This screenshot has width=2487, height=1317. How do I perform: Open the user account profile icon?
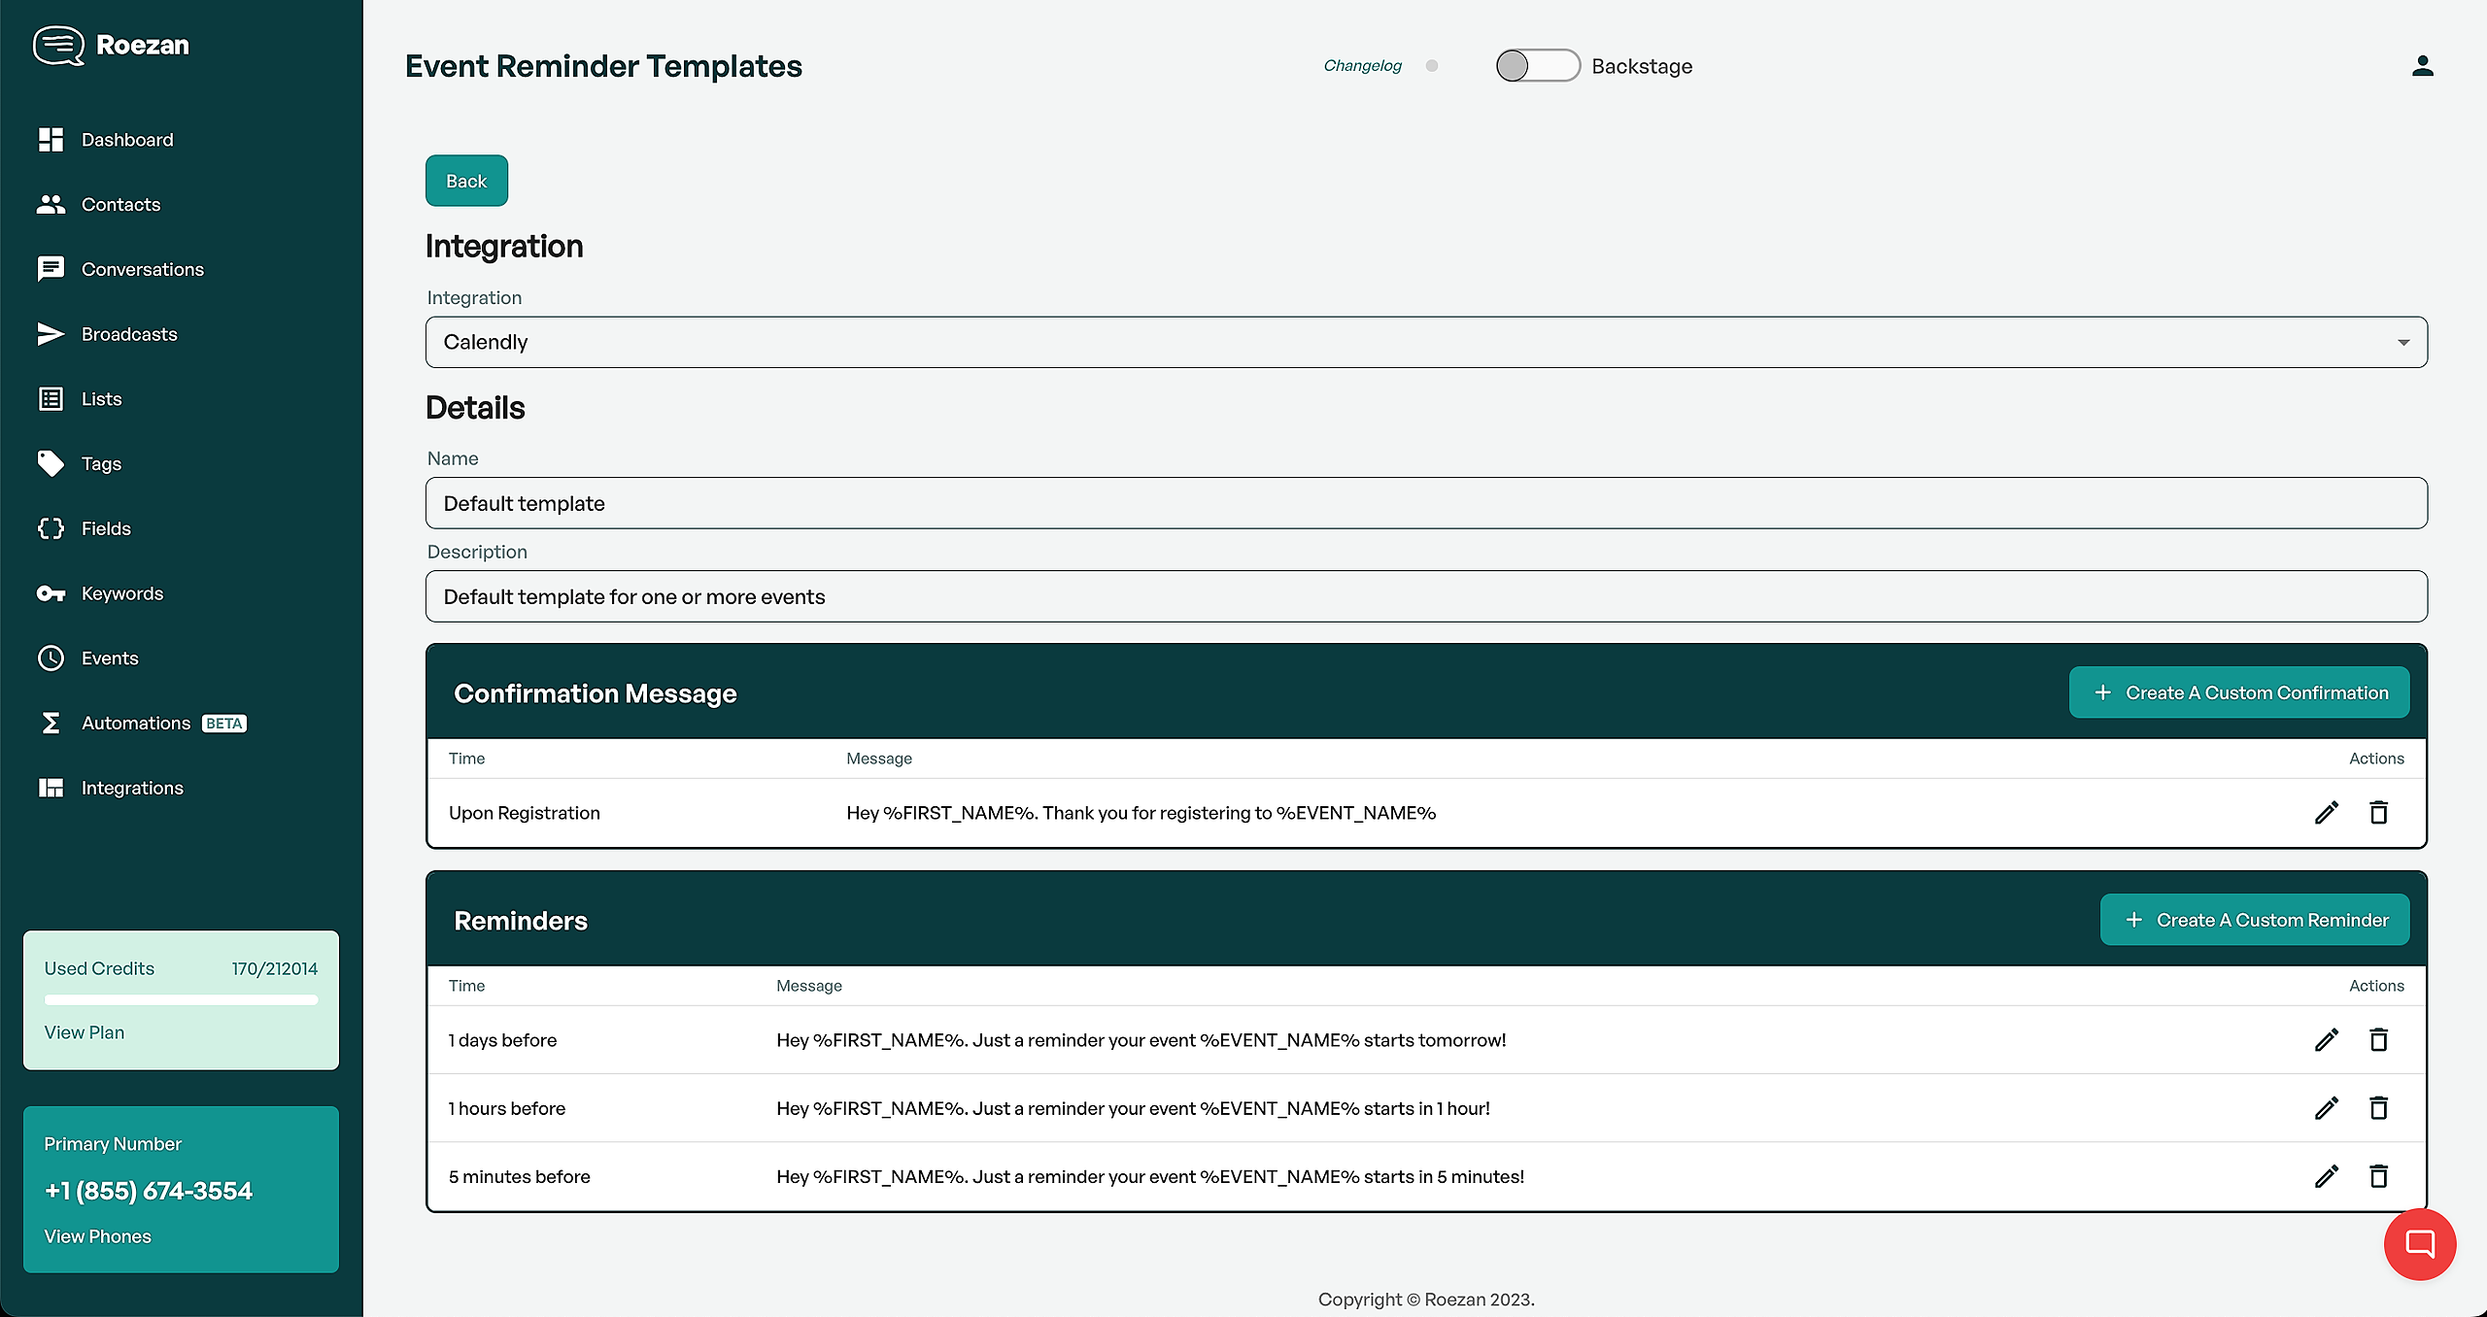(2422, 66)
